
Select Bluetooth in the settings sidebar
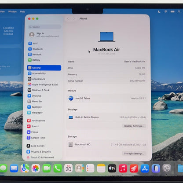click(x=36, y=49)
